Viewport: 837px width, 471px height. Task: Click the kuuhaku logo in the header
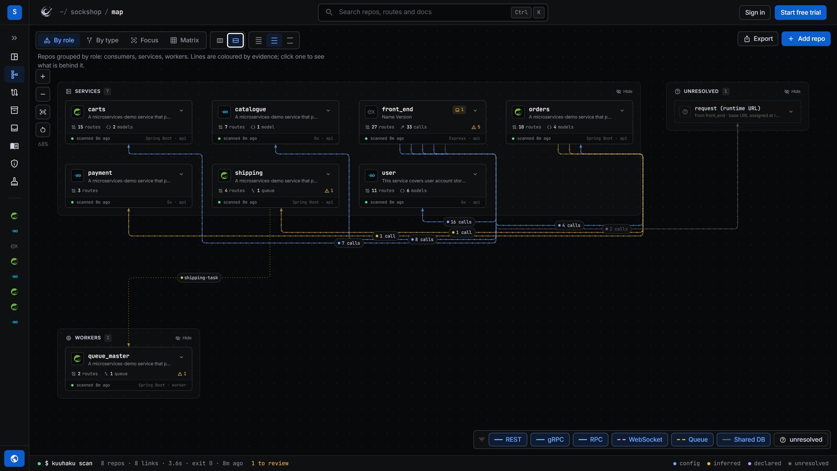click(x=47, y=12)
